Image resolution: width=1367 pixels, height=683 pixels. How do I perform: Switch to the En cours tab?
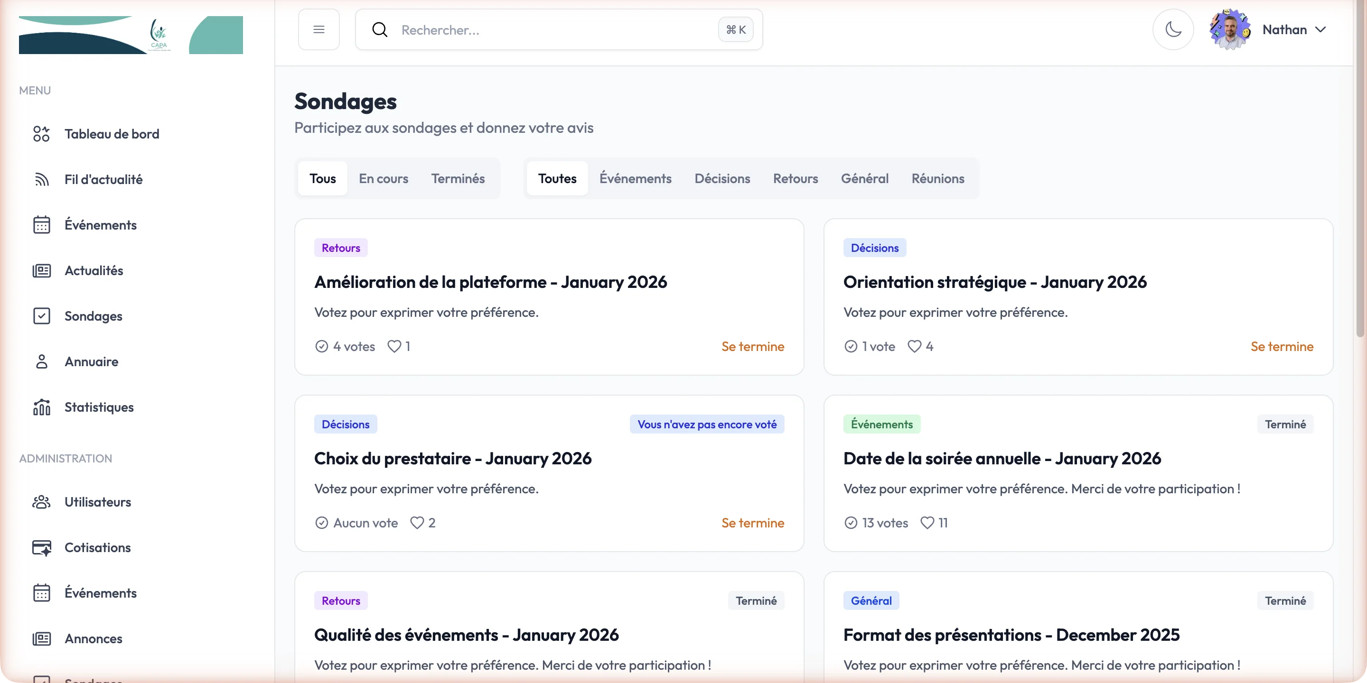pos(383,179)
